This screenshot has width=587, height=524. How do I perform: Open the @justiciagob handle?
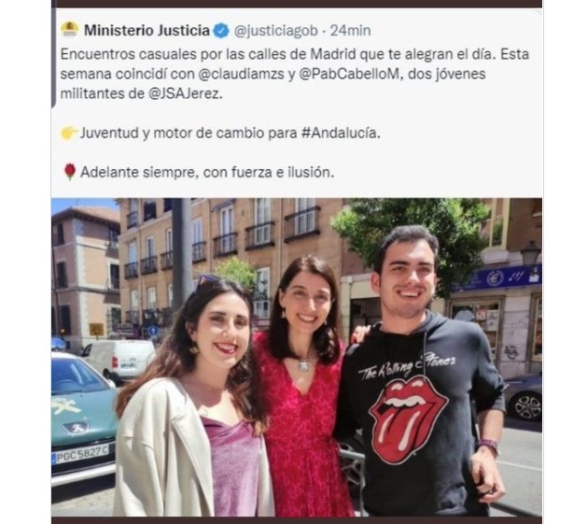click(276, 31)
